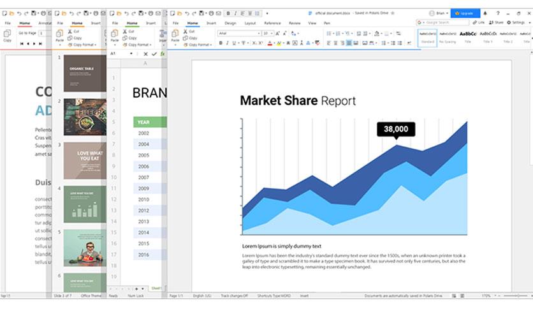Open the font size dropdown
This screenshot has height=309, width=533.
tap(272, 33)
